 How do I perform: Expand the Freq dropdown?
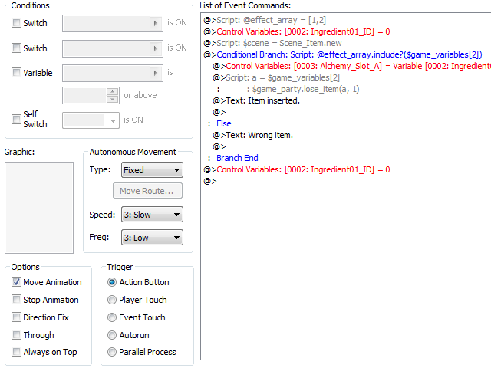[x=151, y=238]
